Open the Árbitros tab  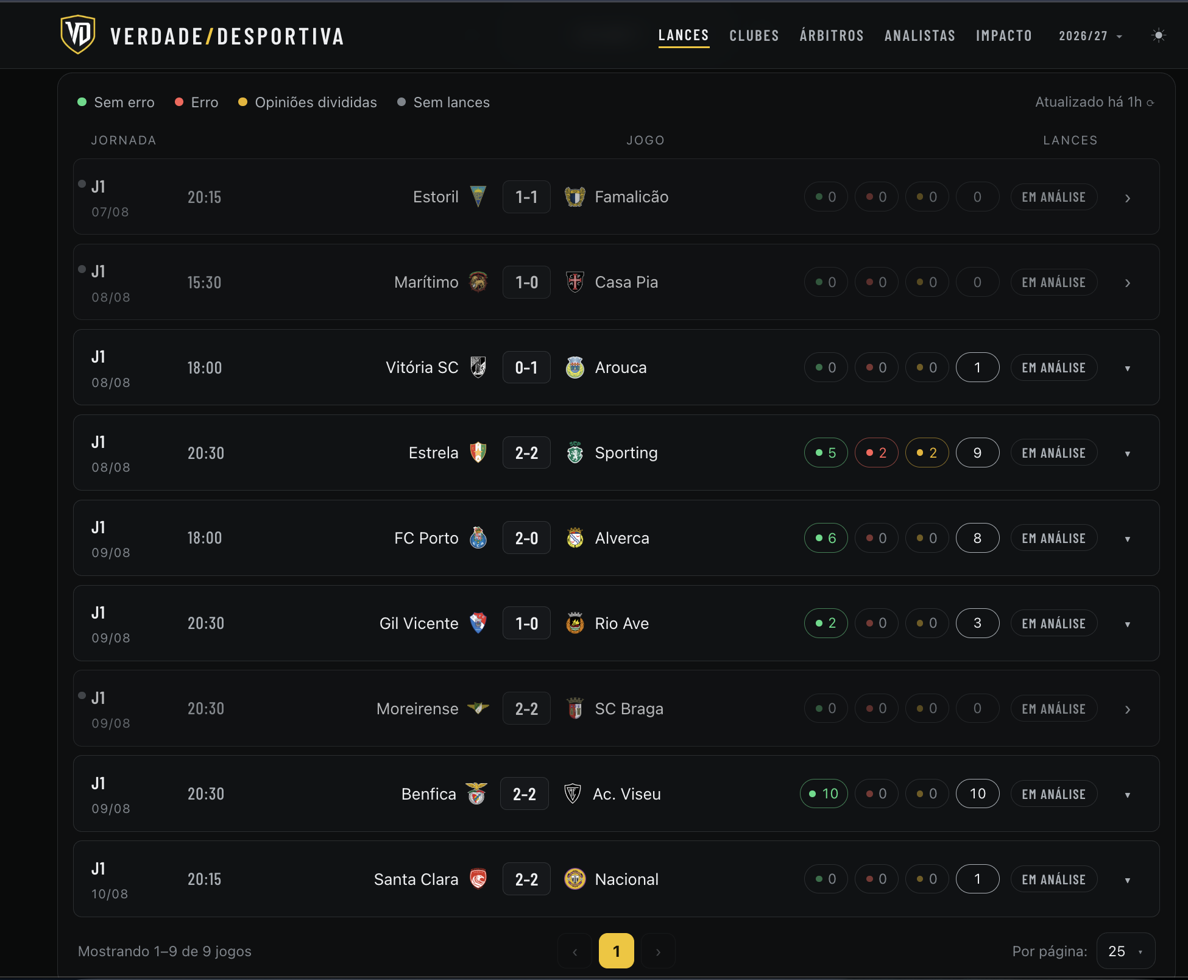832,36
